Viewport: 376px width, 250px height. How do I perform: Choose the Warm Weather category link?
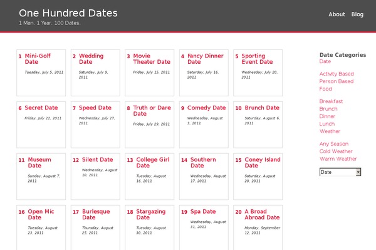tap(338, 159)
